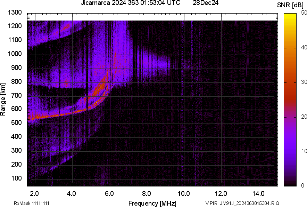Screen dimensions: 307x207
Task: Click the 6.0 MHz frequency tick label
Action: tap(109, 194)
